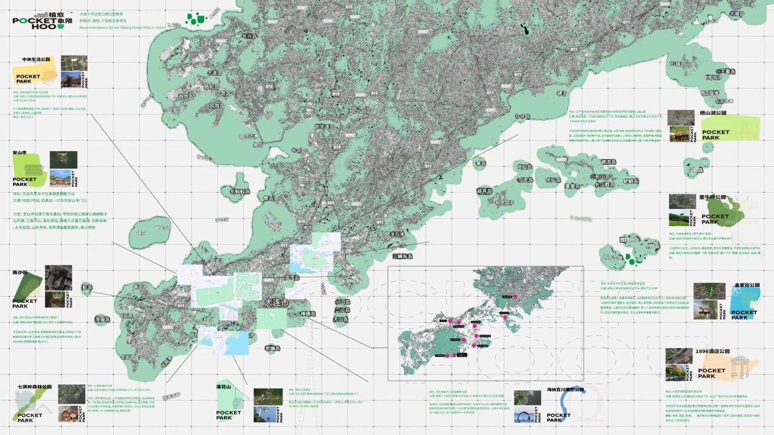774x435 pixels.
Task: Click the 大连市 city label on map
Action: click(277, 302)
